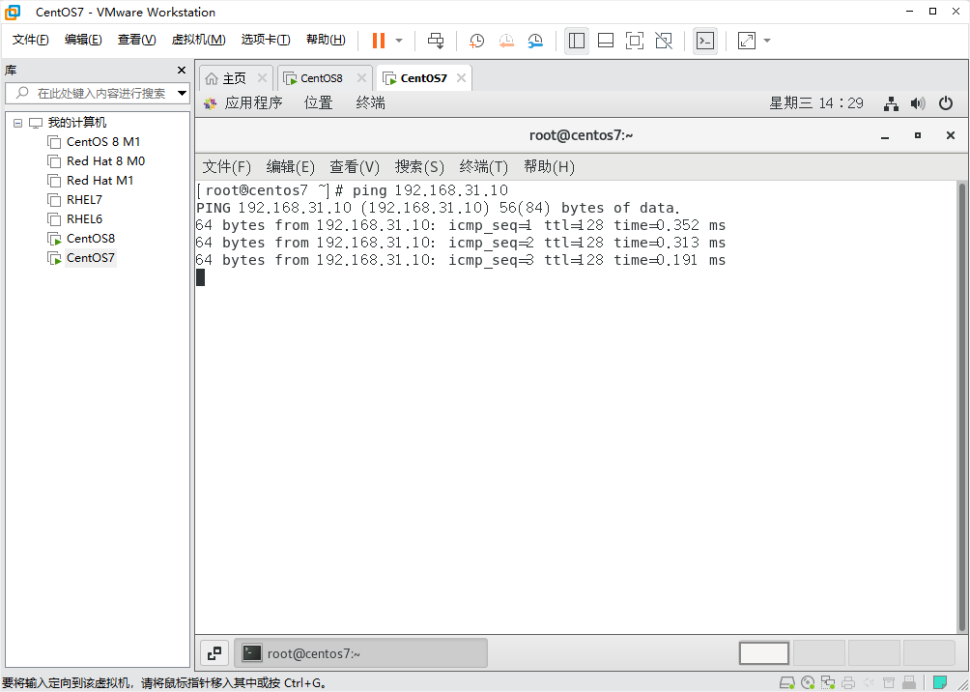Click the guest show-desktop window switcher icon

click(214, 653)
